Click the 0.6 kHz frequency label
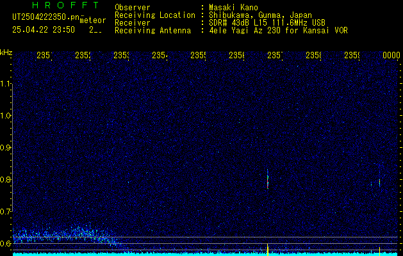Viewport: 403px width, 256px height. click(5, 243)
